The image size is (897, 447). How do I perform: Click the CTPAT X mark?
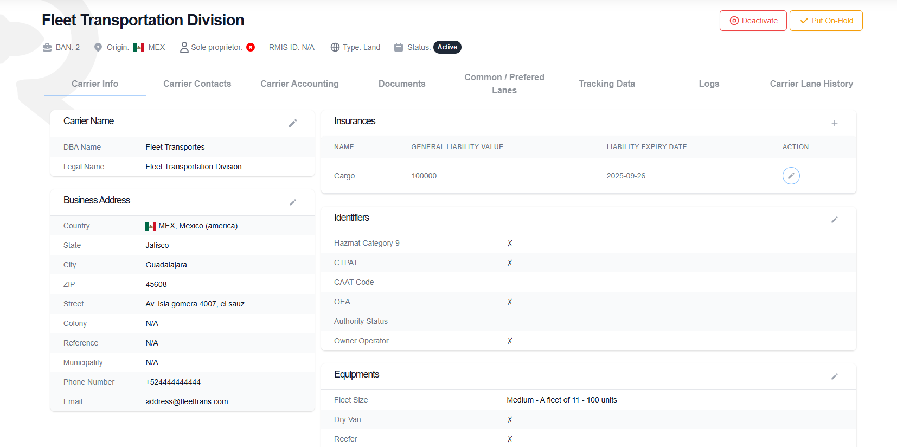510,263
